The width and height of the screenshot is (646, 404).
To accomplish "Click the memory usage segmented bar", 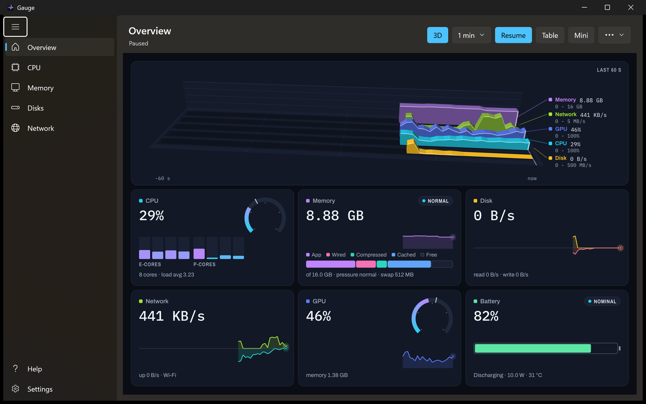I will click(x=379, y=264).
